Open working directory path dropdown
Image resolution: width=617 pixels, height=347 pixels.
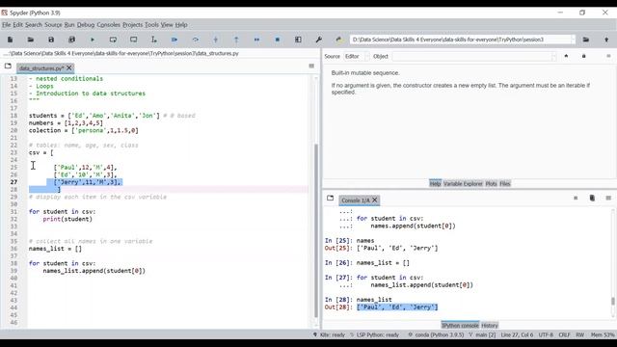click(573, 40)
